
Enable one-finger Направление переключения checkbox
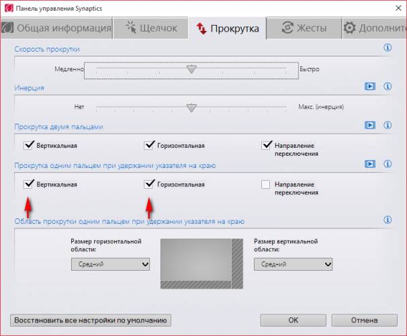click(x=265, y=184)
